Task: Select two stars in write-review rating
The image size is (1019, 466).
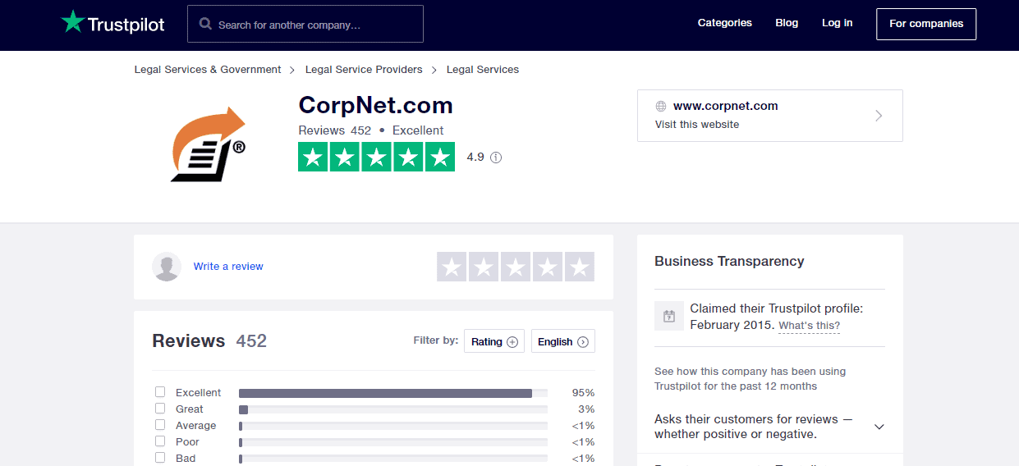Action: (x=484, y=267)
